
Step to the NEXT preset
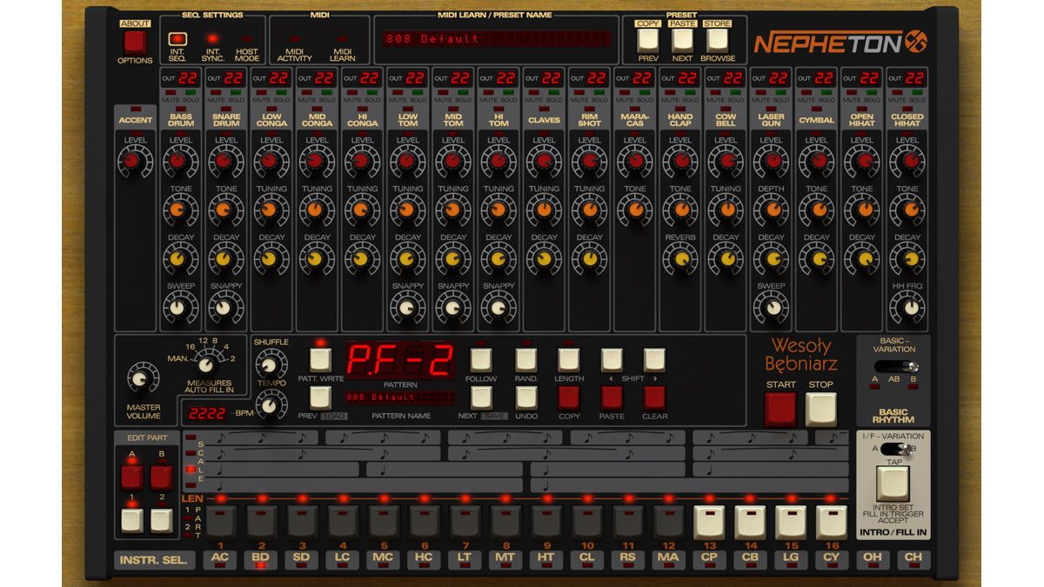[x=680, y=41]
